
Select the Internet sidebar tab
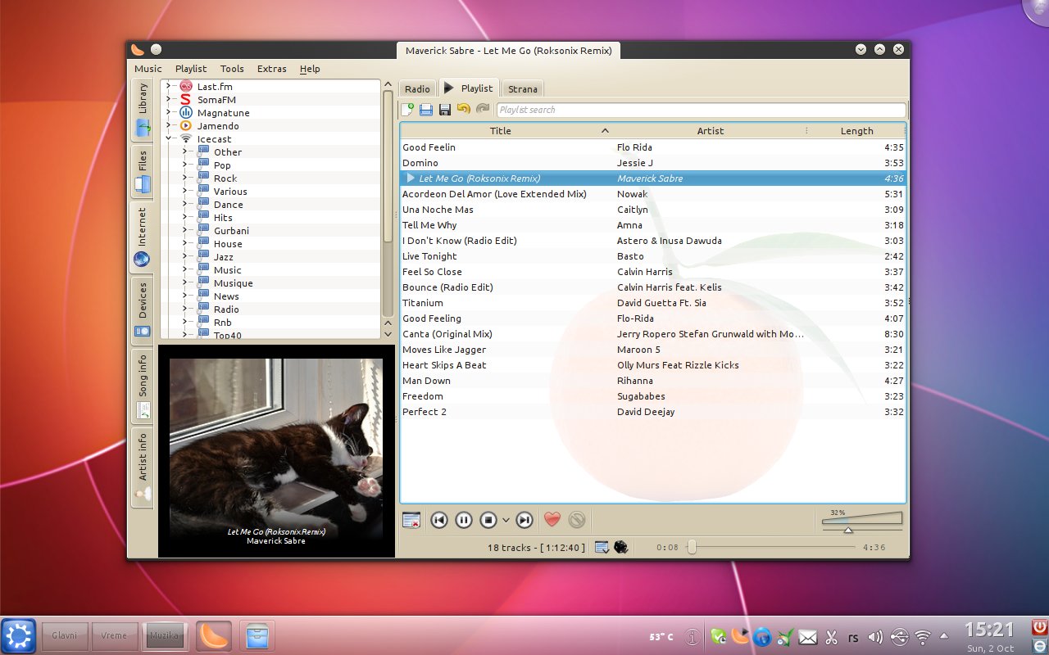(142, 237)
